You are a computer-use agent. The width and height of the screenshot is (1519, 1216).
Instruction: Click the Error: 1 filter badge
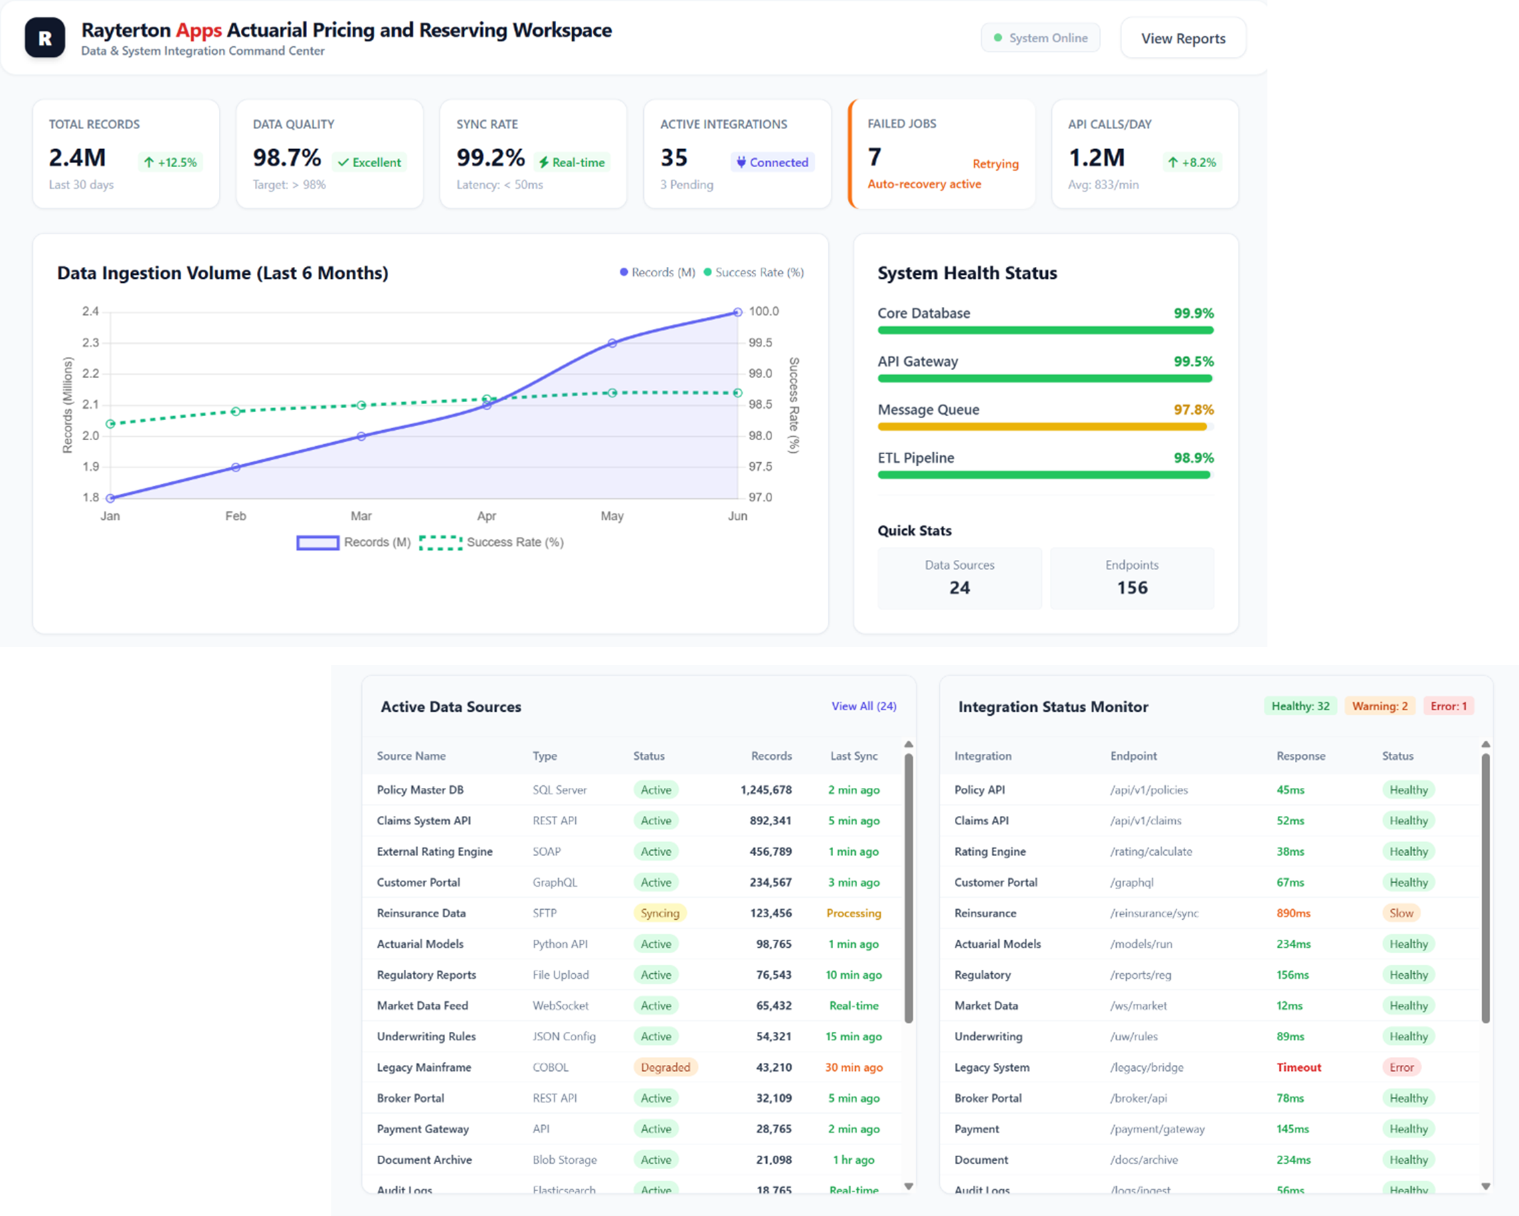[x=1449, y=706]
